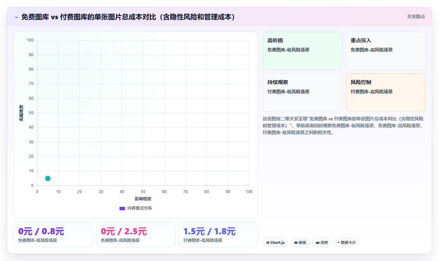Select the 重点投入 quadrant card

(385, 51)
